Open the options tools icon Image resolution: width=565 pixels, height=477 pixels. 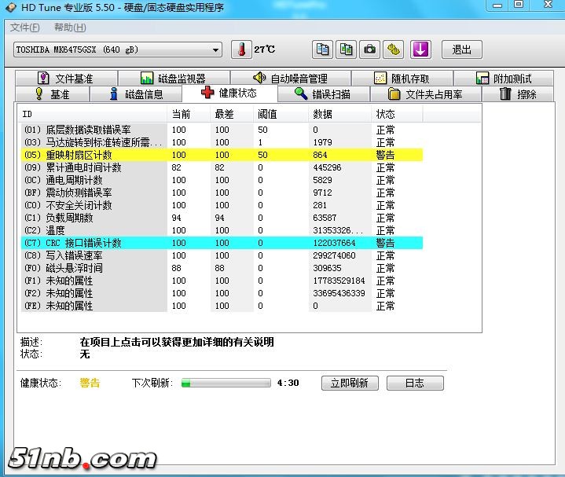394,50
